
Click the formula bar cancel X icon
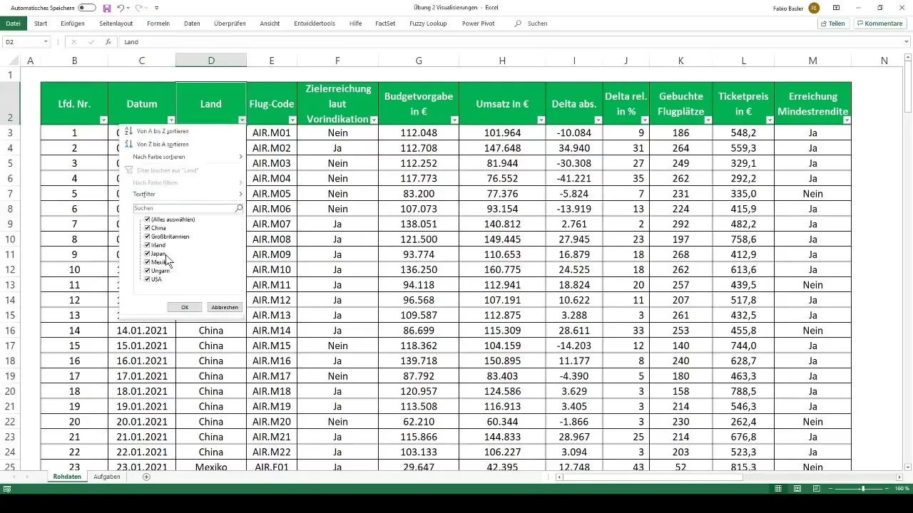point(73,42)
